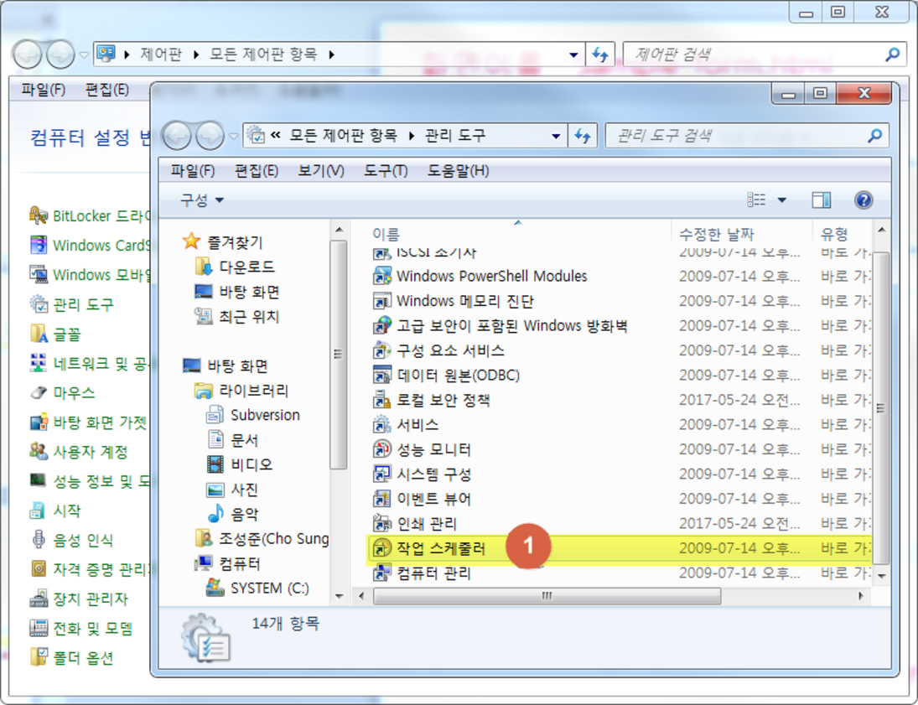The image size is (918, 705).
Task: Click the 서비스 gear icon
Action: coord(382,425)
